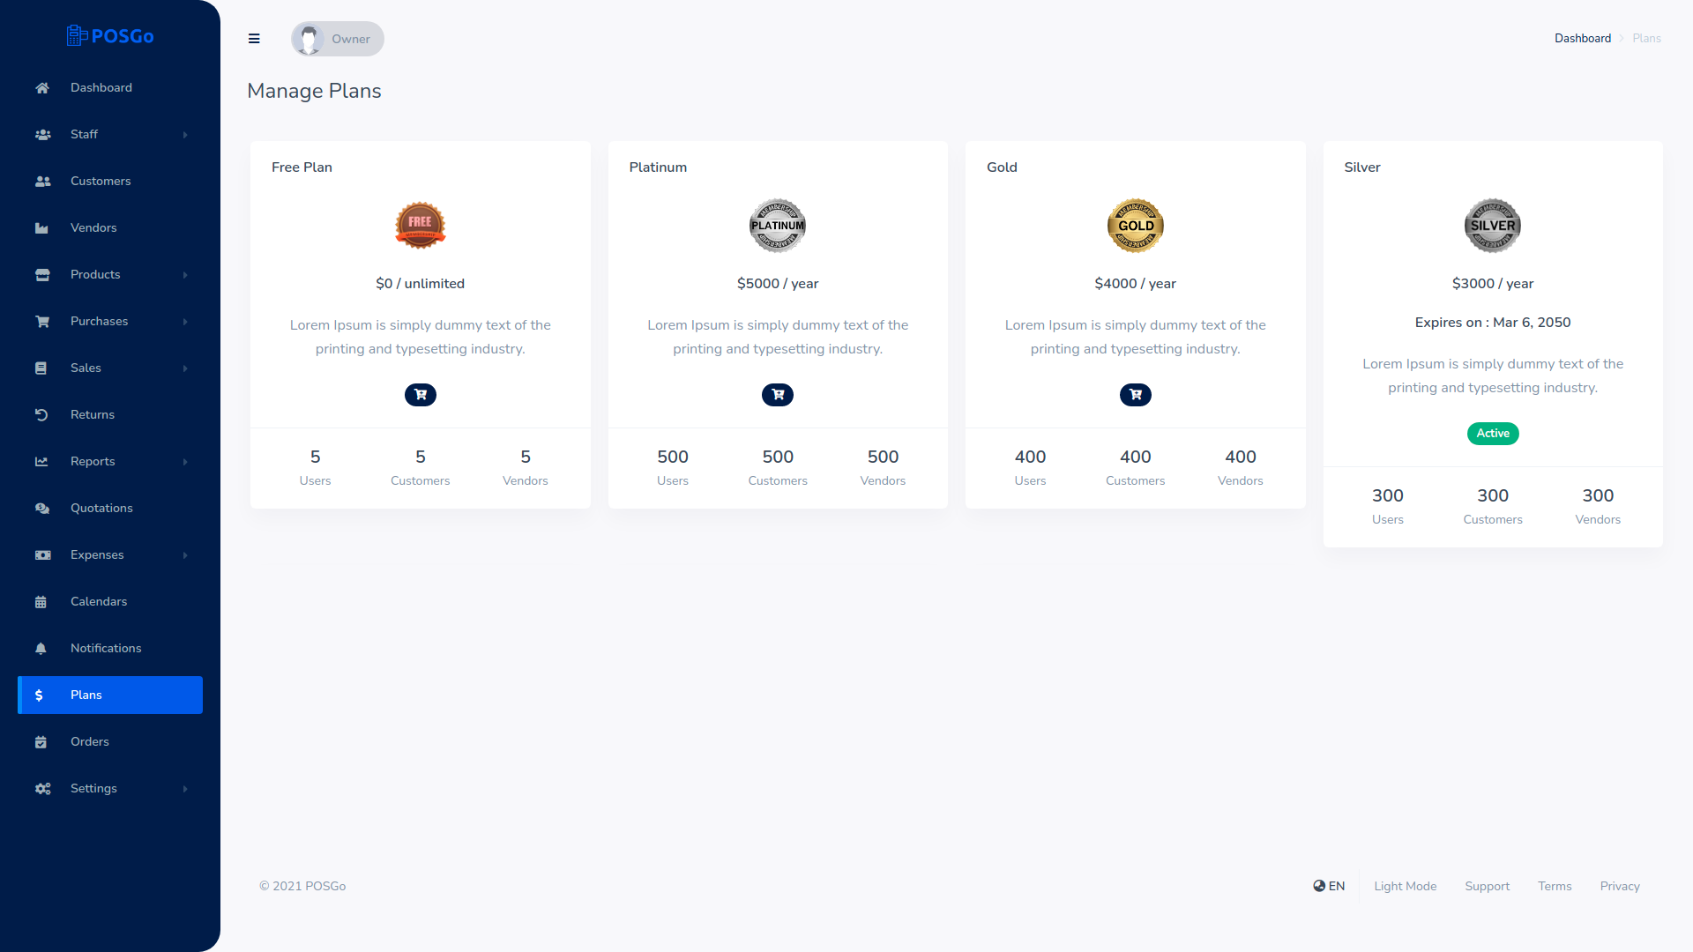Expand the Sales menu item
Image resolution: width=1693 pixels, height=952 pixels.
coord(109,368)
